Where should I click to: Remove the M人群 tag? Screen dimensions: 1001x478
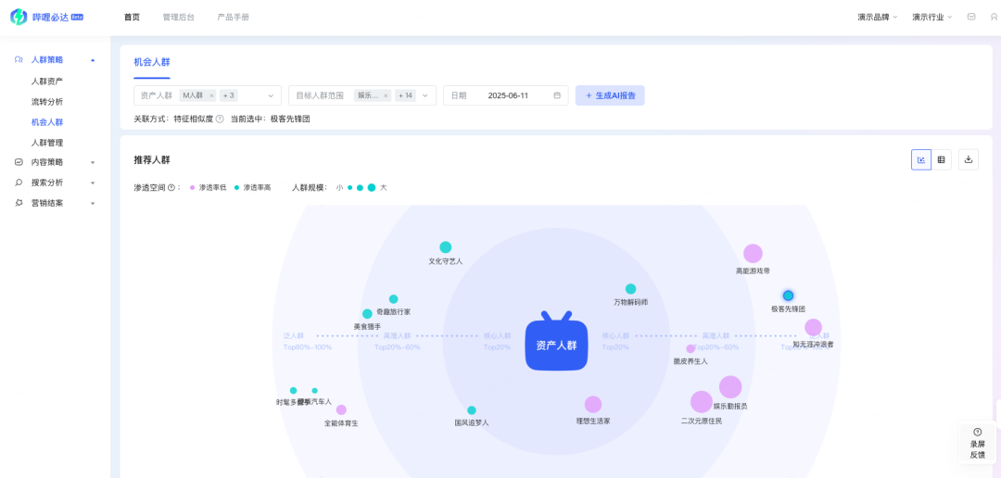point(211,95)
